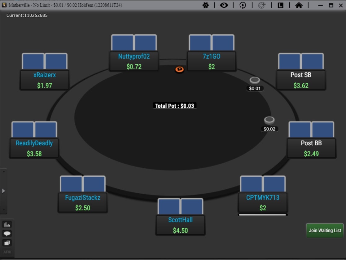
Task: Open the settings gear in title bar
Action: tap(206, 5)
